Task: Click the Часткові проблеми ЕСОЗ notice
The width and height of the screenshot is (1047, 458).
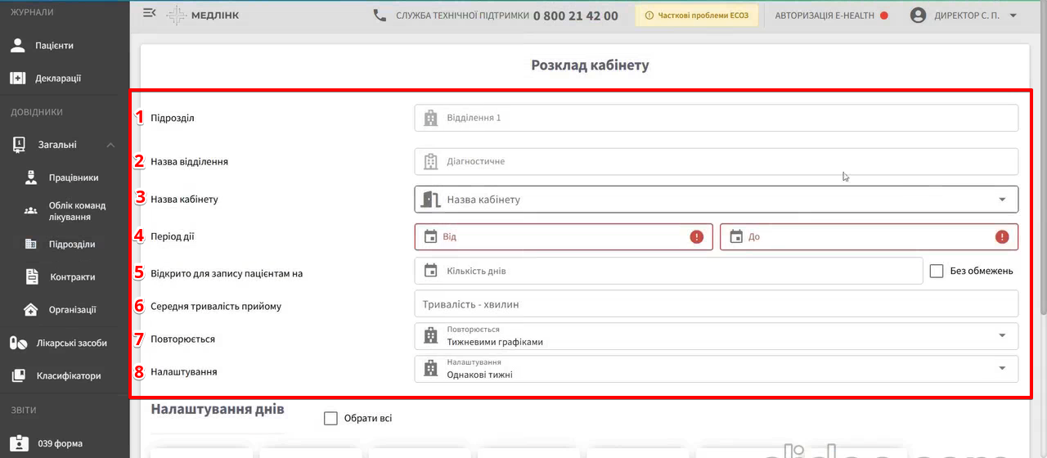Action: 696,16
